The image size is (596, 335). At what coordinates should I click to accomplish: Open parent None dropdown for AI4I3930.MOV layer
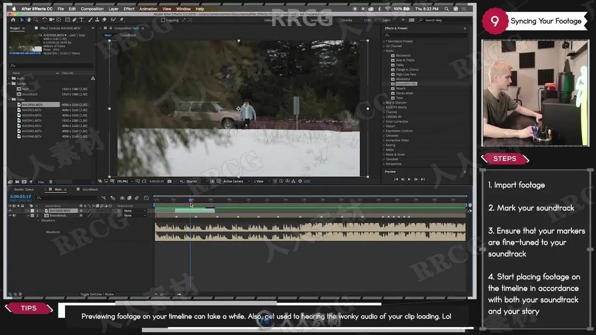(135, 211)
